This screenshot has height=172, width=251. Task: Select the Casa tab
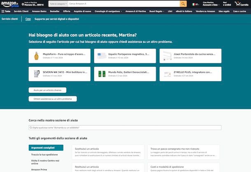pyautogui.click(x=28, y=19)
